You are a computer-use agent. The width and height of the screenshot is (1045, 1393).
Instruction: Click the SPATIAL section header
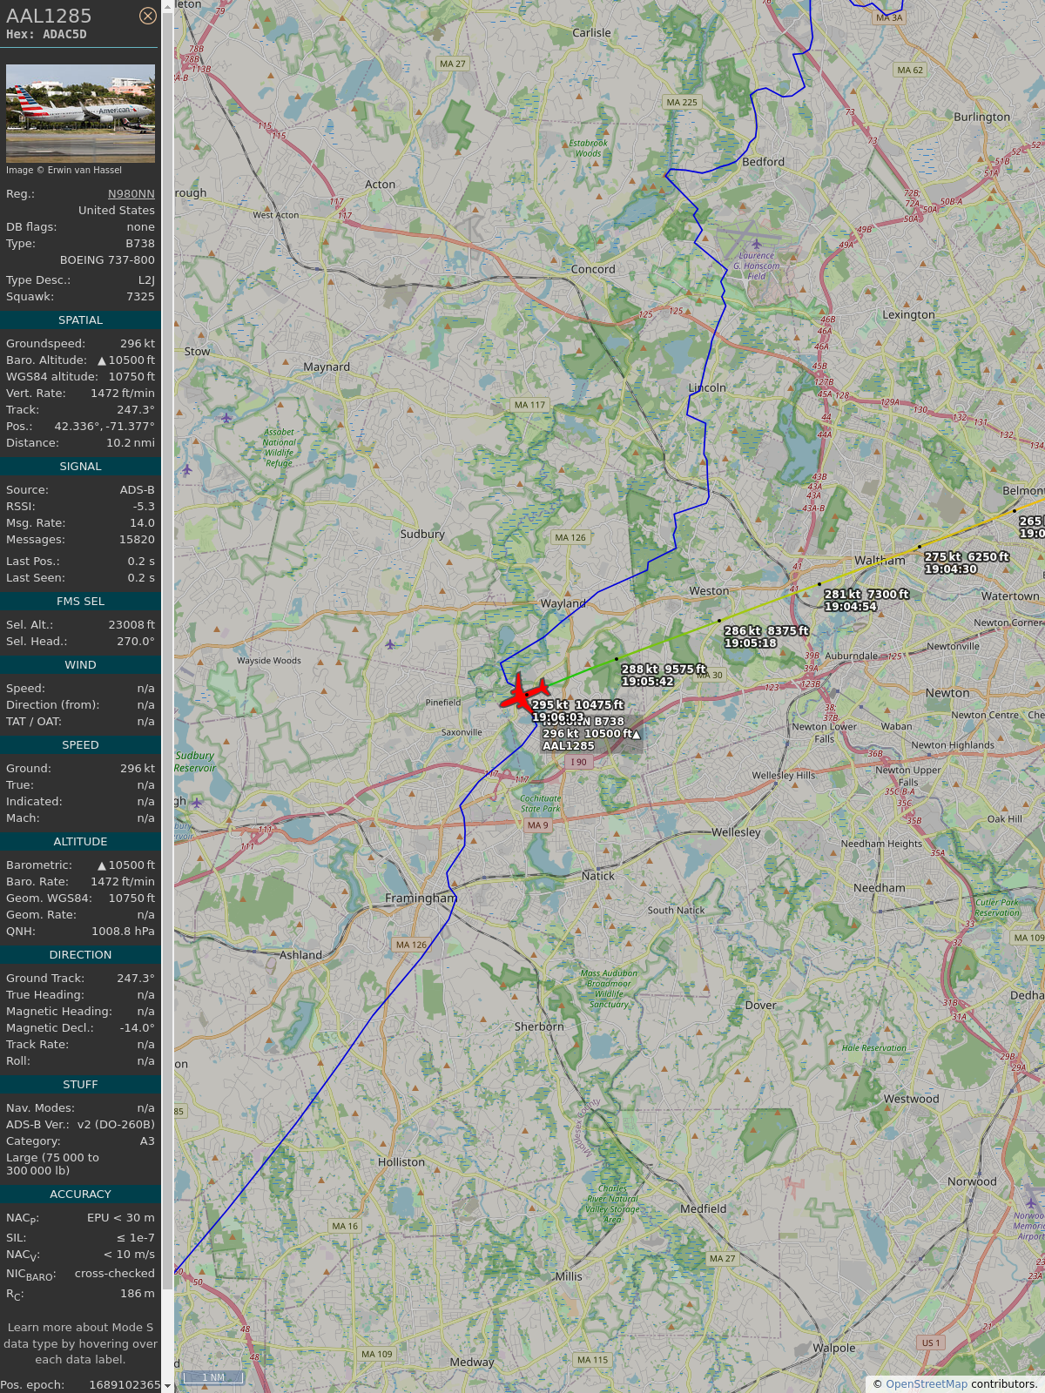(80, 320)
